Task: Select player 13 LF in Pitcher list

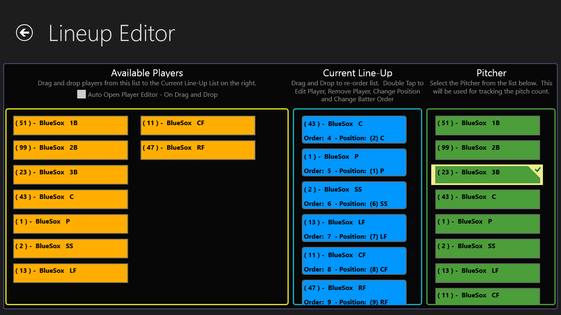Action: point(487,273)
